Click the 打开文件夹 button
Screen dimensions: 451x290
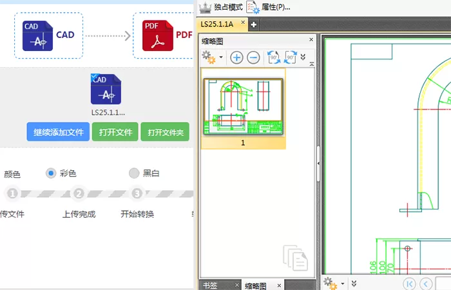(x=165, y=132)
